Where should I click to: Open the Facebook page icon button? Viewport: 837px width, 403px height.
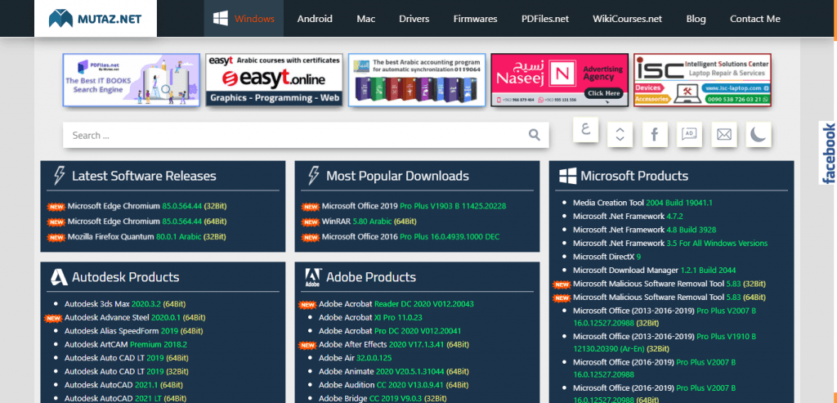point(655,134)
